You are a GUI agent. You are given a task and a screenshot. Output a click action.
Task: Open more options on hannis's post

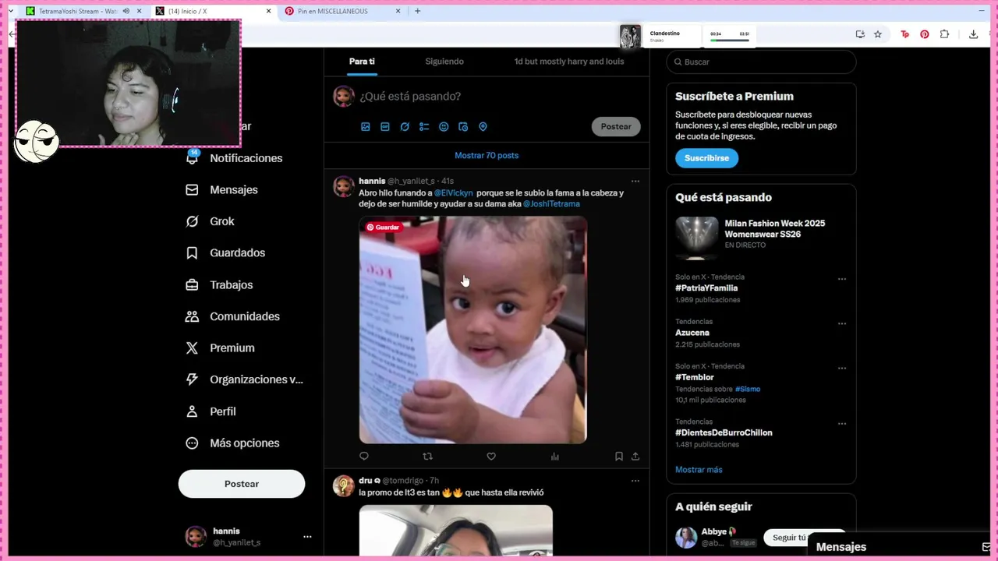click(635, 181)
